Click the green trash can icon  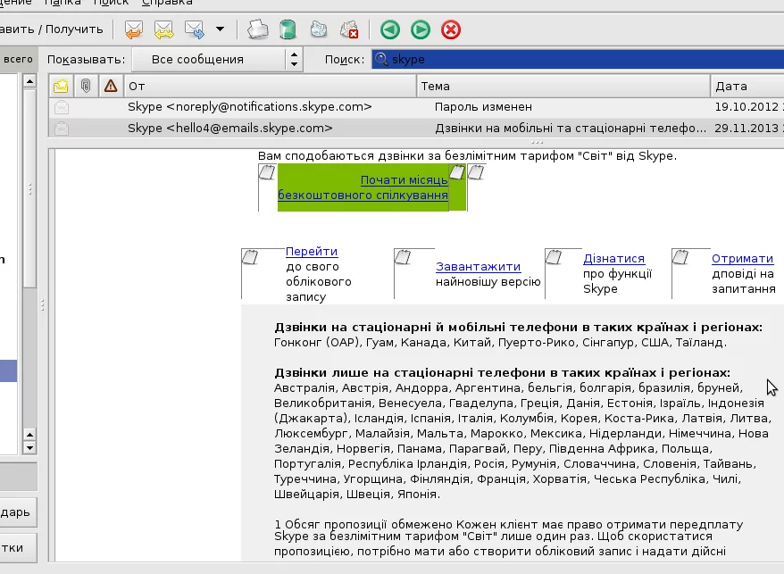[288, 29]
